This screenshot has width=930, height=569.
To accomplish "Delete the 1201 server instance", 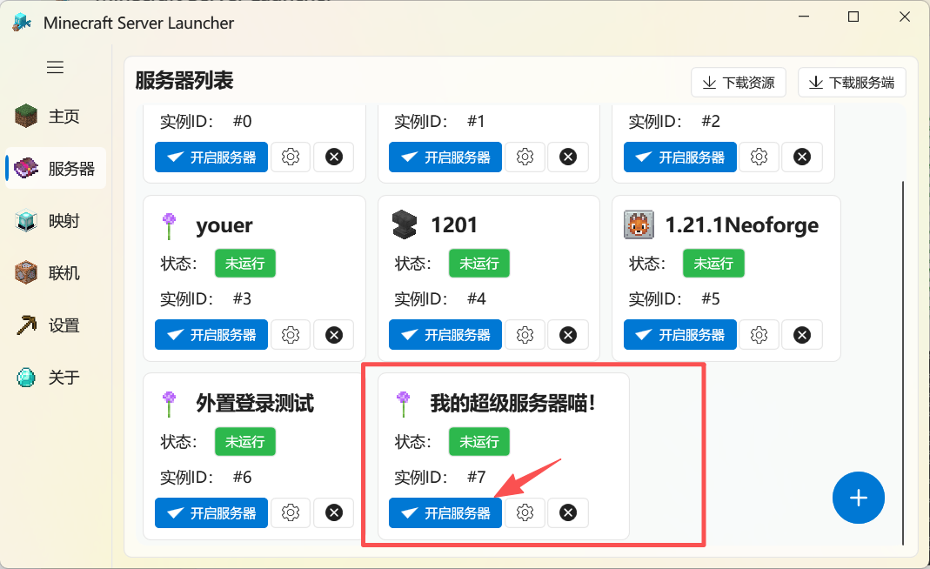I will 568,335.
